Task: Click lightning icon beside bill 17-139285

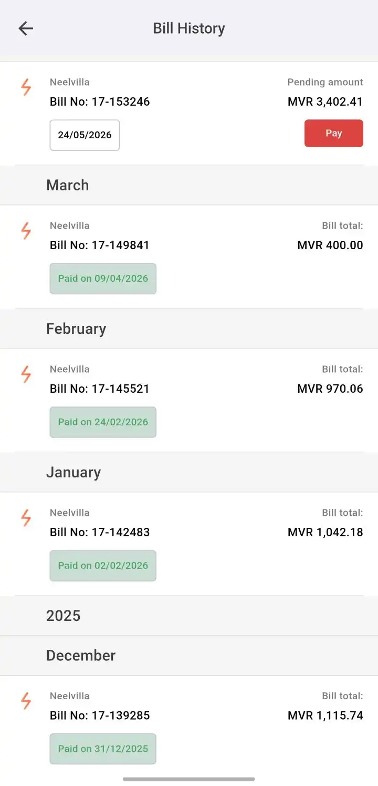Action: click(26, 701)
